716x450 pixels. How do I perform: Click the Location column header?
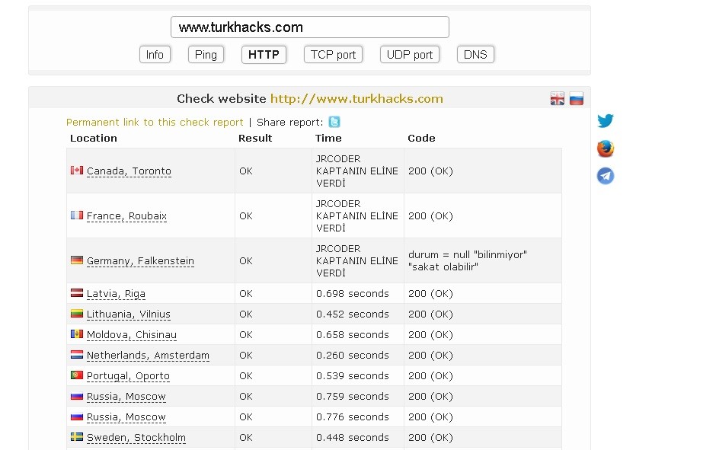click(x=94, y=139)
